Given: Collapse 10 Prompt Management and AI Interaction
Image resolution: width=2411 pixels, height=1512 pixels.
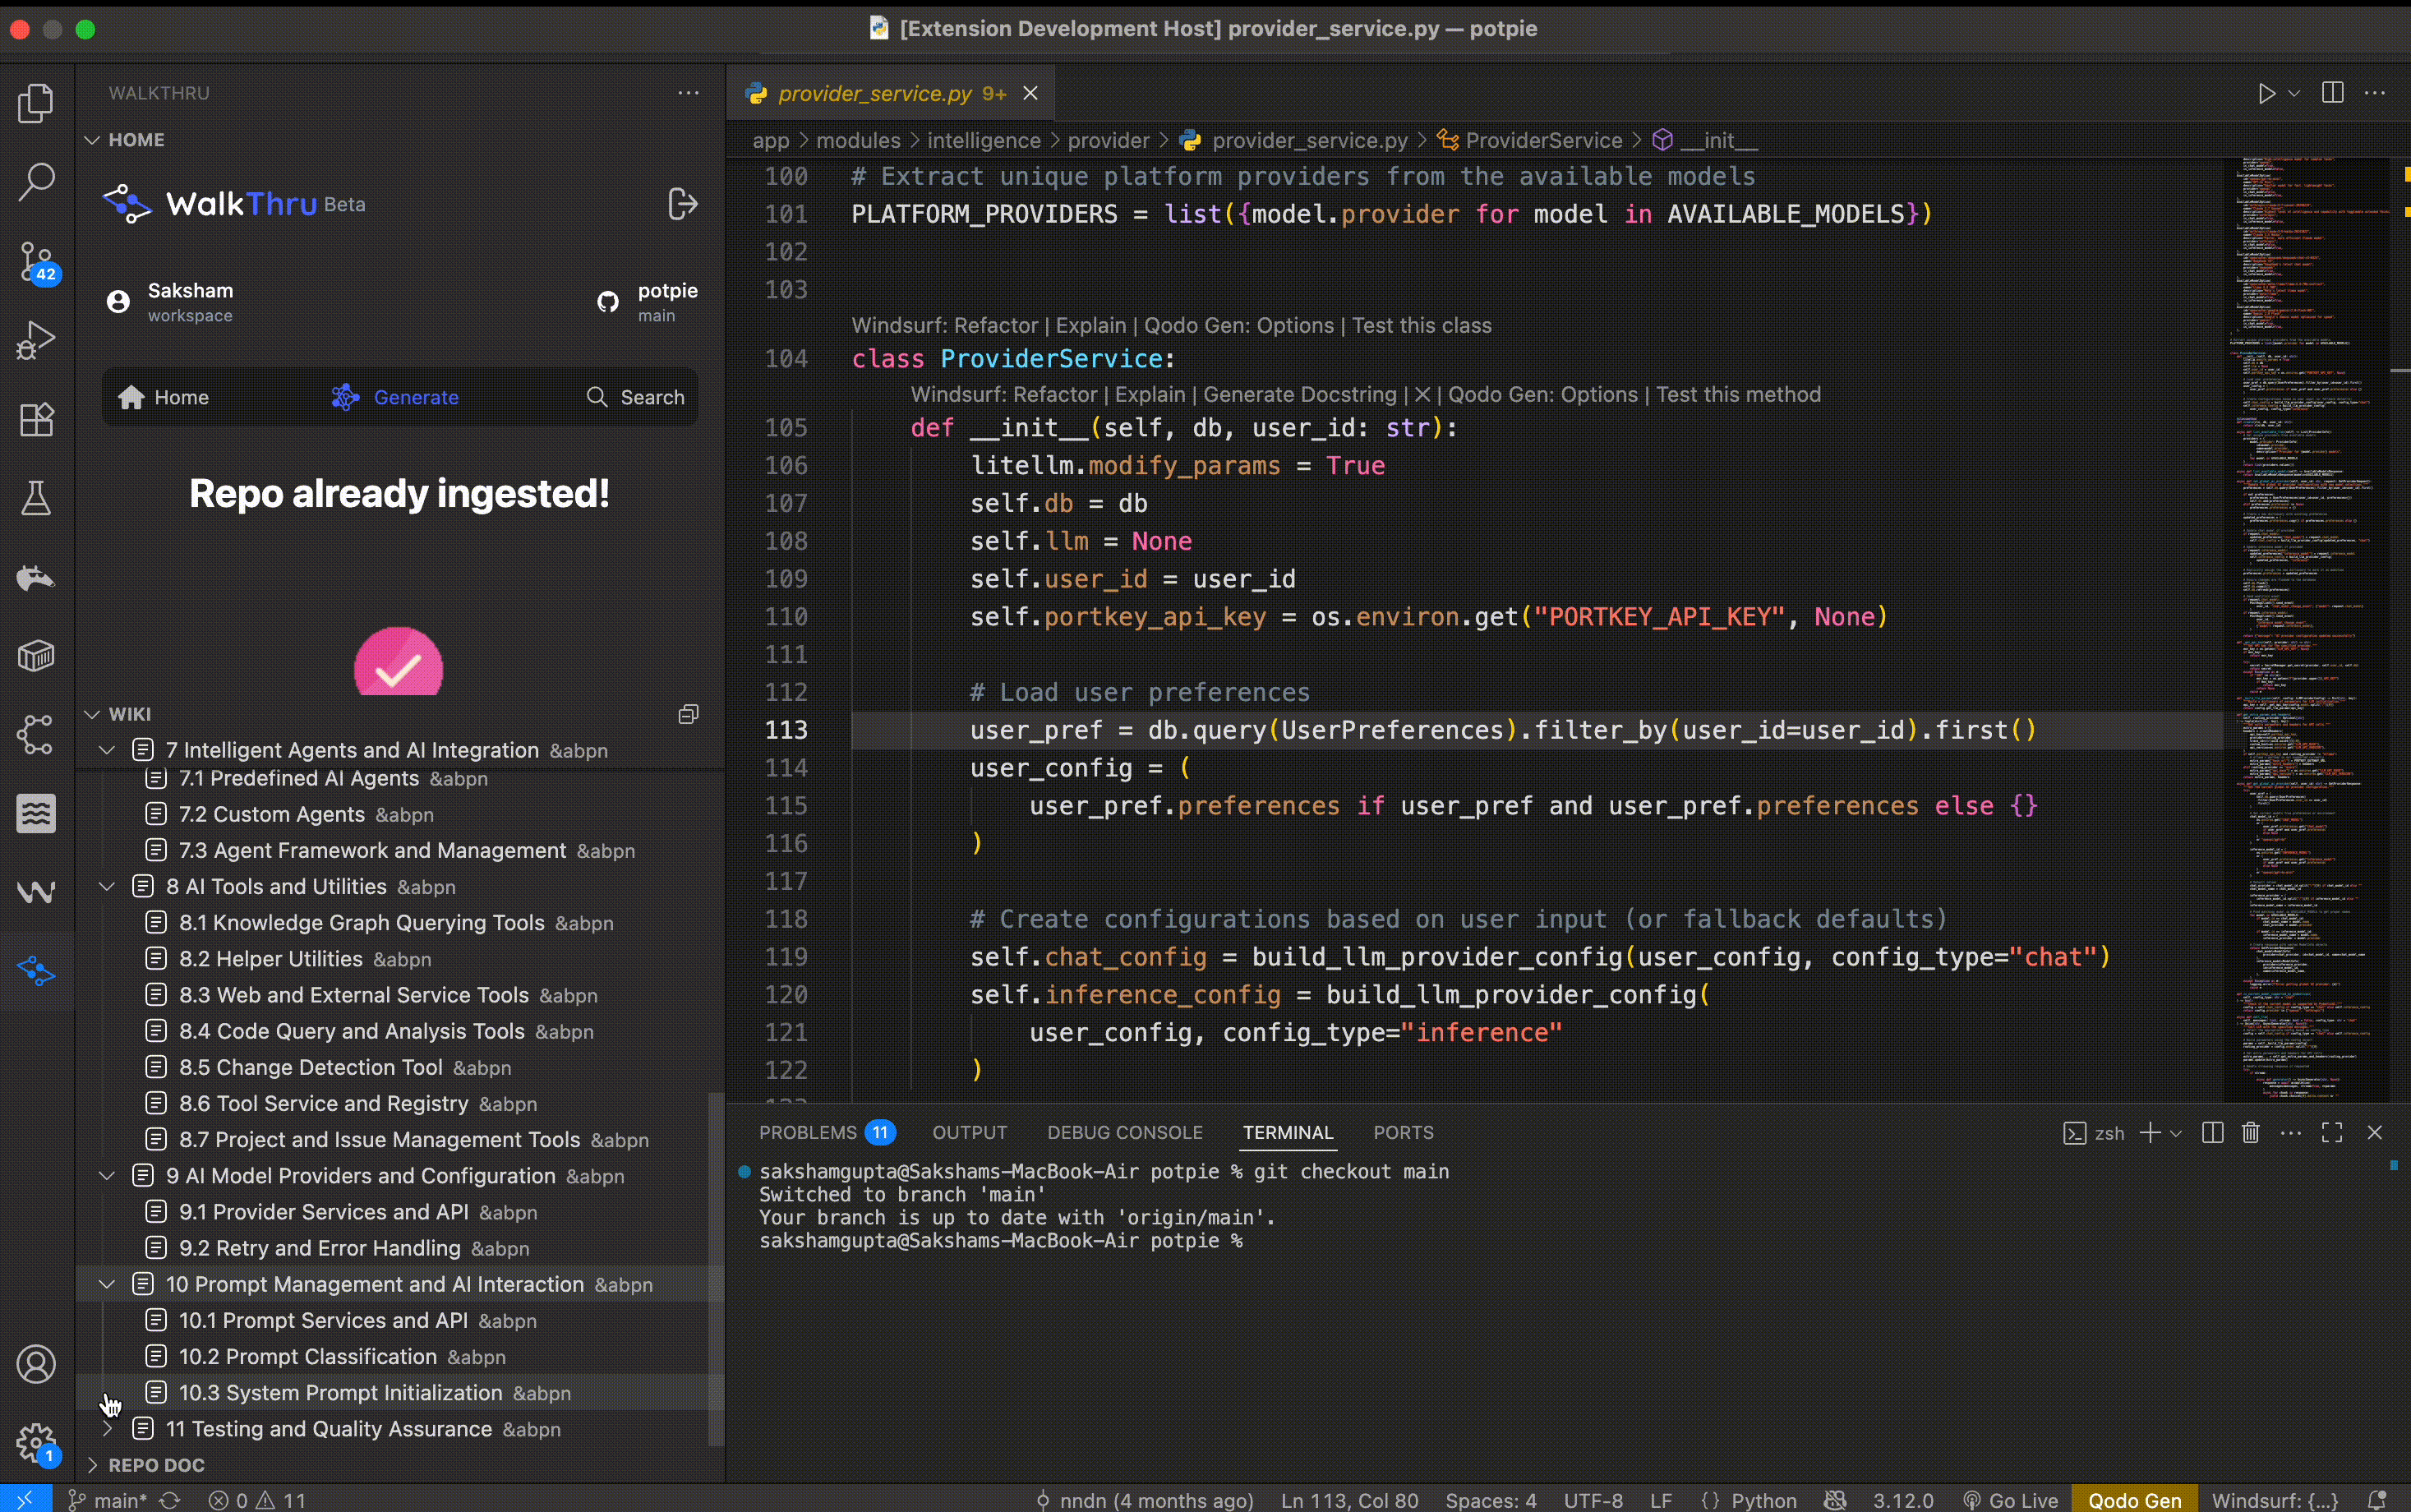Looking at the screenshot, I should coord(108,1284).
